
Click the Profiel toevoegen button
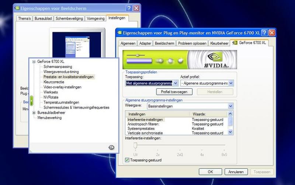click(x=174, y=92)
